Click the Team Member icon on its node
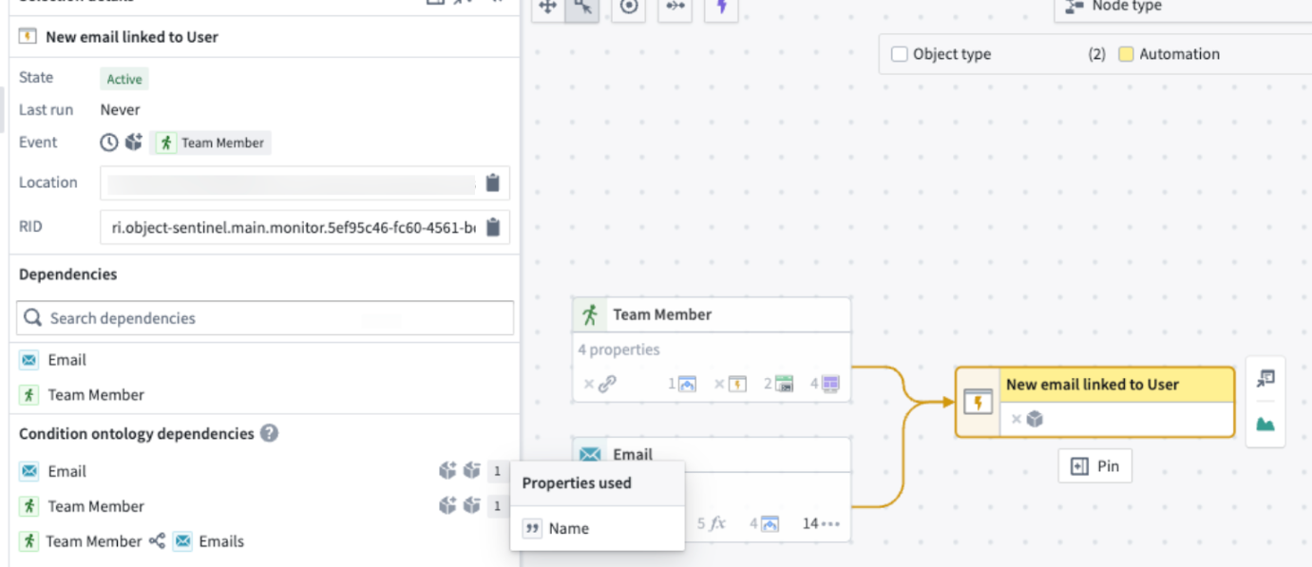 (x=592, y=313)
